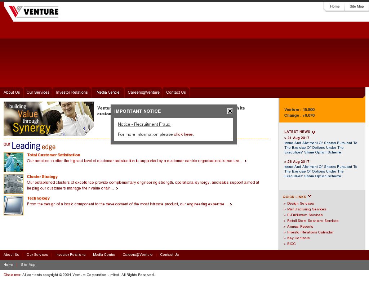The image size is (369, 281).
Task: Click the Site Map button top right
Action: click(356, 6)
